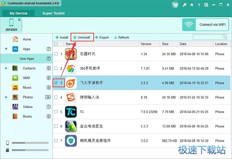Click the orange Music note icon

(x=15, y=87)
